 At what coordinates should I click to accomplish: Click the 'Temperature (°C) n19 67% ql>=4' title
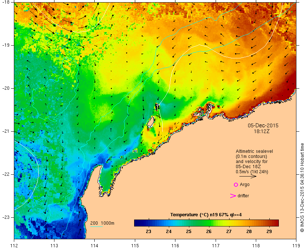click(x=206, y=215)
